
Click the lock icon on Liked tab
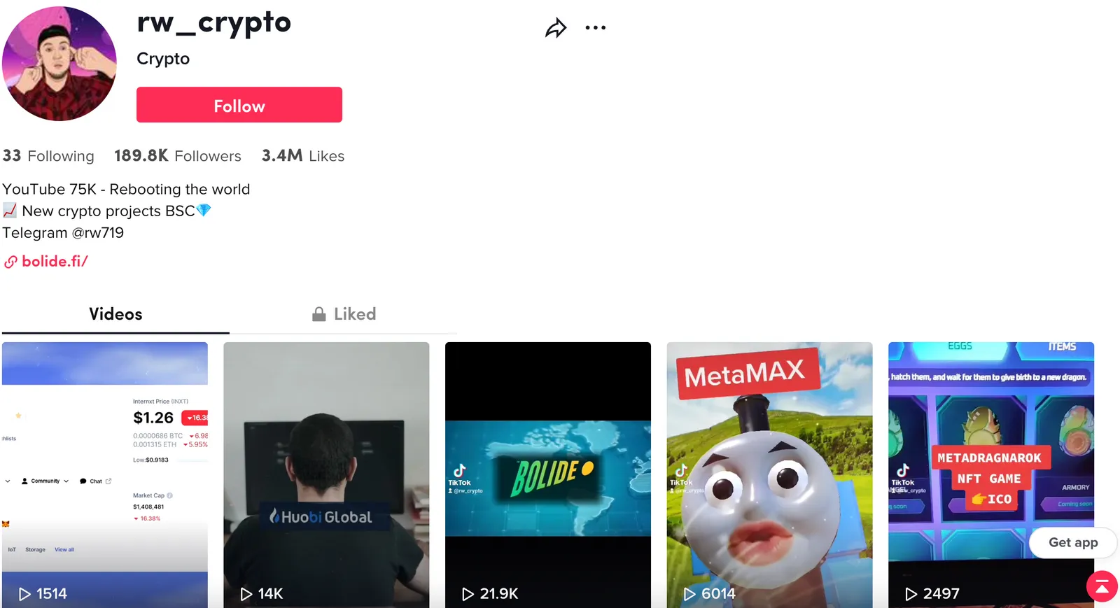click(x=318, y=314)
